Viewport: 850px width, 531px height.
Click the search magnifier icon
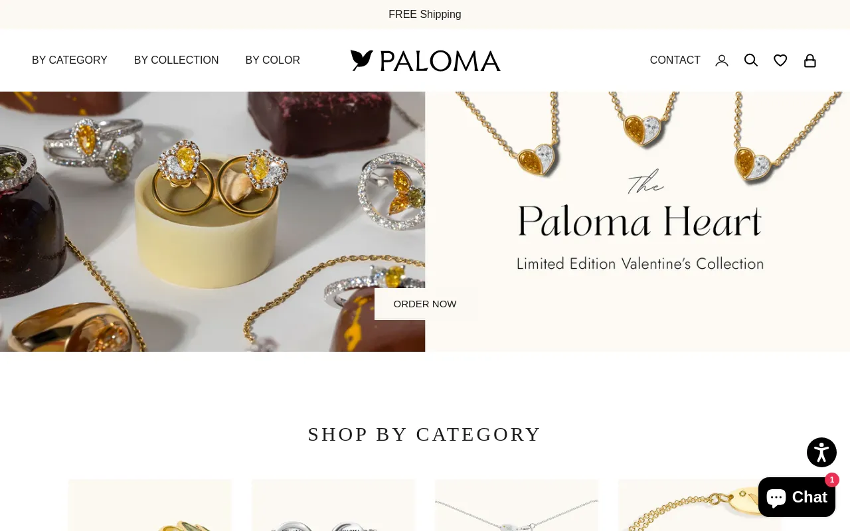tap(751, 60)
